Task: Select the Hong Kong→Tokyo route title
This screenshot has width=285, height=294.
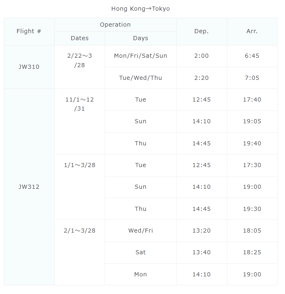Action: point(140,9)
